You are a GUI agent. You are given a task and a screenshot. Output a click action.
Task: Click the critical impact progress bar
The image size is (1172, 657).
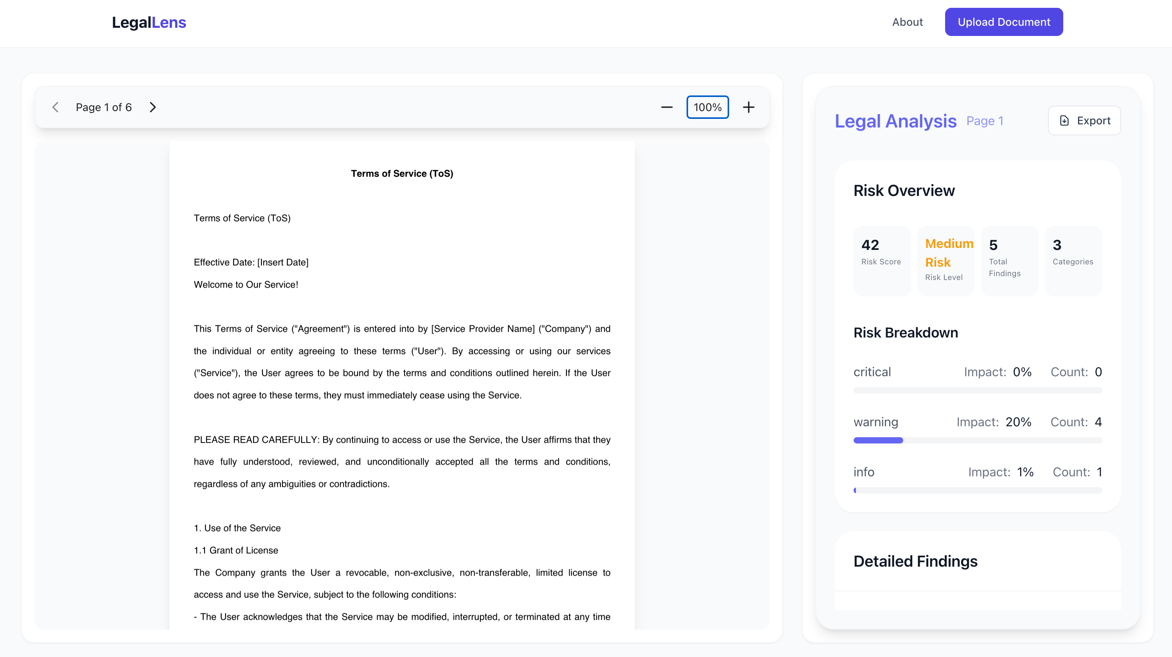977,390
